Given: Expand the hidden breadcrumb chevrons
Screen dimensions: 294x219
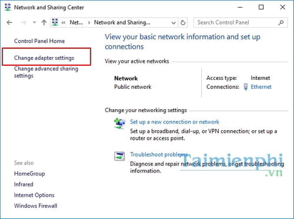Looking at the screenshot, I should [64, 22].
